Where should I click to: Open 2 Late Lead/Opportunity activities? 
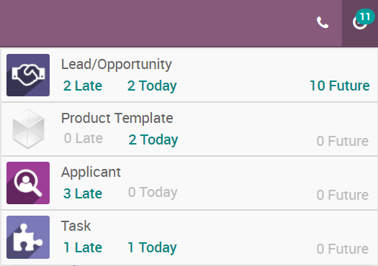point(83,86)
